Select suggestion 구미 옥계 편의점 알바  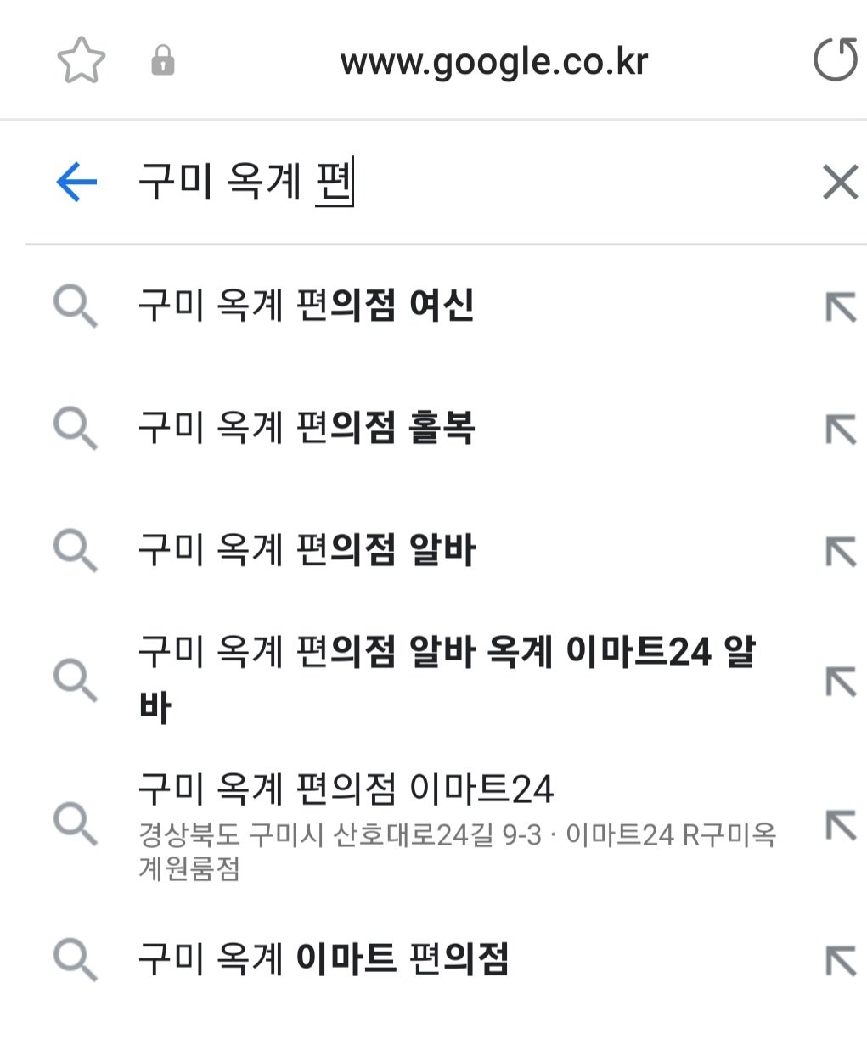point(307,550)
